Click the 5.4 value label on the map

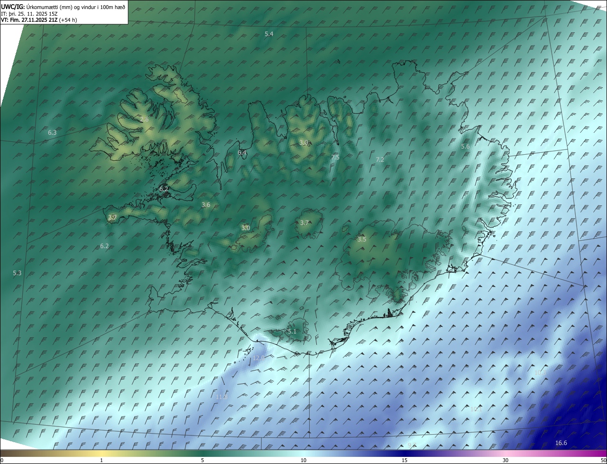[x=269, y=34]
